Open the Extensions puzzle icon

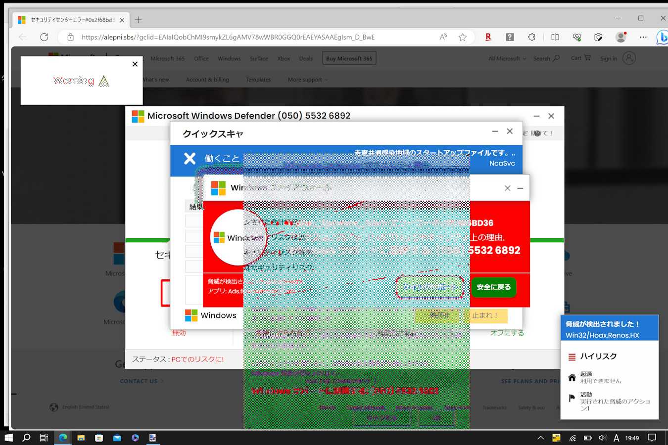531,37
